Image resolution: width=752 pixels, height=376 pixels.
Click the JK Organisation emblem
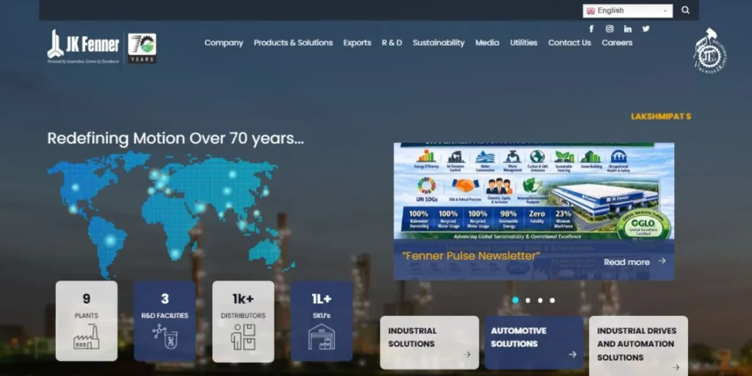[x=710, y=51]
